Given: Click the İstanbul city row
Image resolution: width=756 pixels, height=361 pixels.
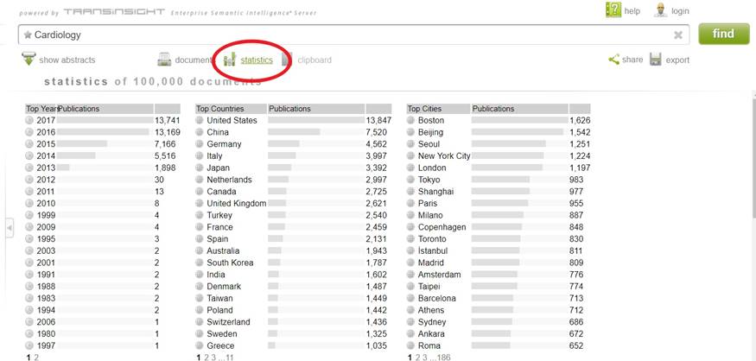Looking at the screenshot, I should point(499,250).
